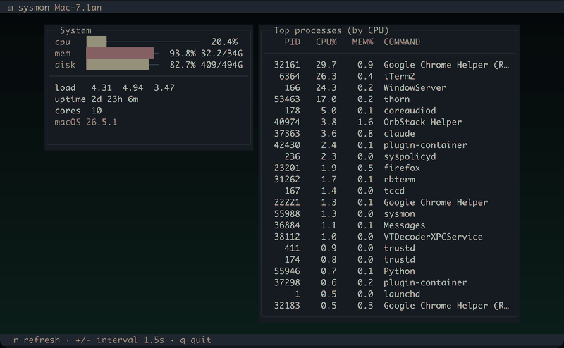Screen dimensions: 564x348
Task: Click the 1.6 MEM% value for OrbStack
Action: pyautogui.click(x=365, y=123)
